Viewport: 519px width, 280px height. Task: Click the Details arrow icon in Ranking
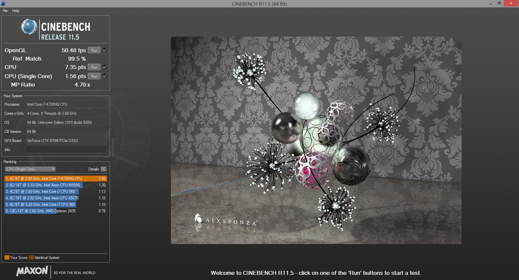[104, 169]
